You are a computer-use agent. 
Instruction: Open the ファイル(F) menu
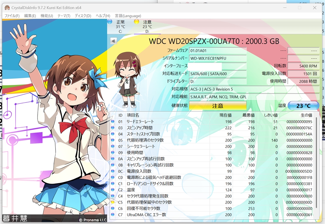12,16
